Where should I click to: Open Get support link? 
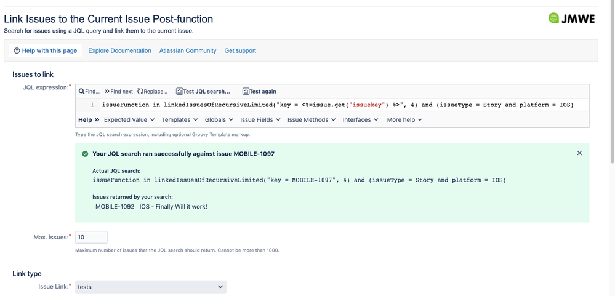[x=240, y=50]
